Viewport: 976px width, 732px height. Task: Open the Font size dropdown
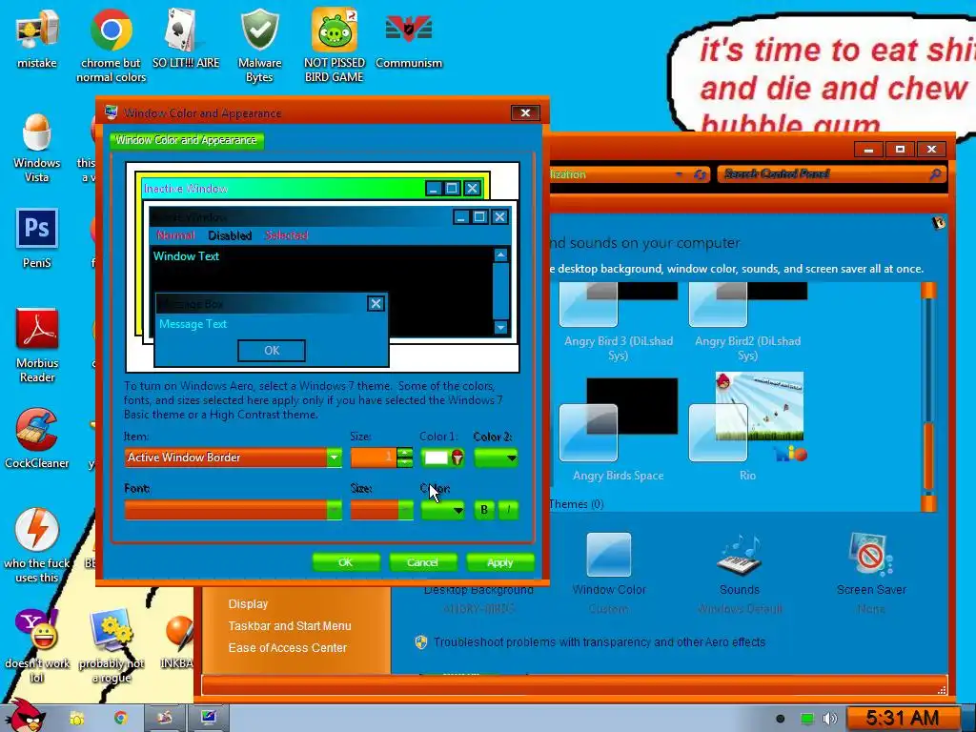click(405, 511)
